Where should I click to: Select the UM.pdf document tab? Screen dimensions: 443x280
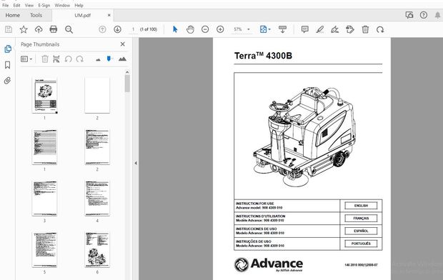[82, 15]
